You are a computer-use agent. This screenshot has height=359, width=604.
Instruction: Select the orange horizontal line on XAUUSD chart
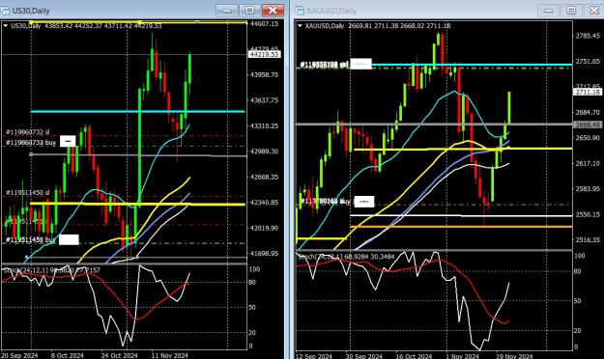[x=461, y=227]
